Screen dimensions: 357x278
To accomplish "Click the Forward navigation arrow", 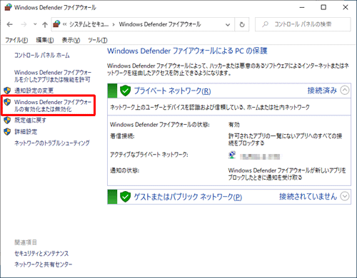I will click(x=24, y=24).
